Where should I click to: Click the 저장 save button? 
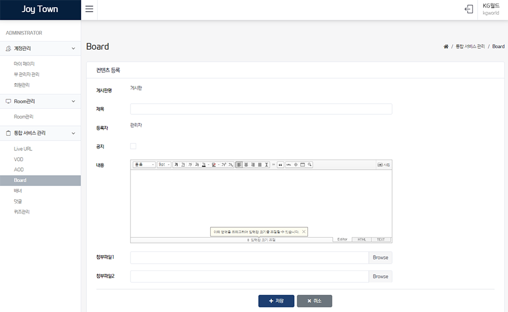(276, 301)
